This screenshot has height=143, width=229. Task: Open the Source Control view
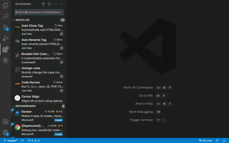coord(6,27)
